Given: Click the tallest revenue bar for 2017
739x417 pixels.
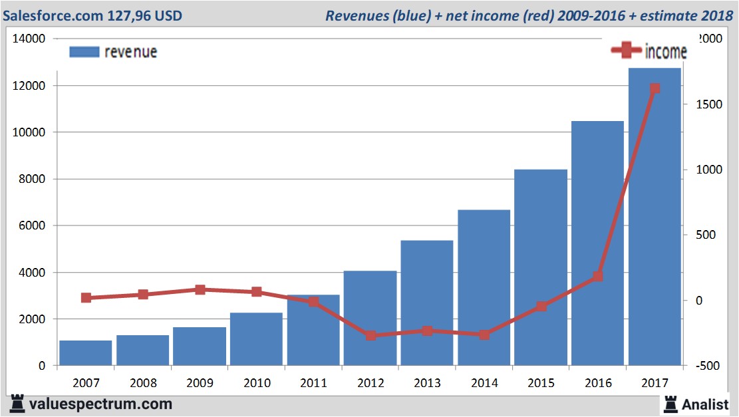Looking at the screenshot, I should click(x=655, y=217).
